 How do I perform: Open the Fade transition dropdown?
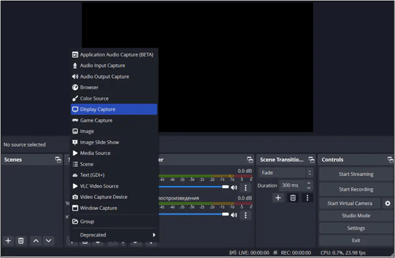pyautogui.click(x=286, y=173)
